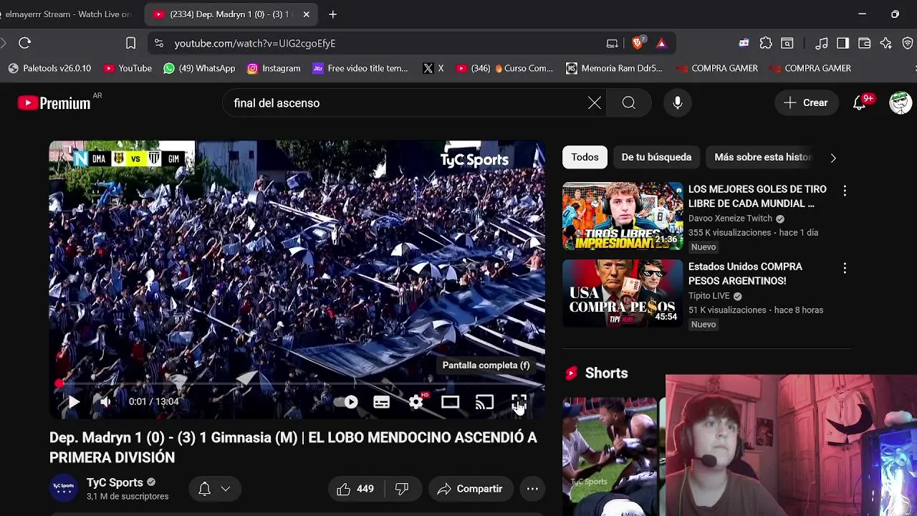Open the Paletools v26.0.10 bookmark
The image size is (917, 516).
(x=49, y=68)
